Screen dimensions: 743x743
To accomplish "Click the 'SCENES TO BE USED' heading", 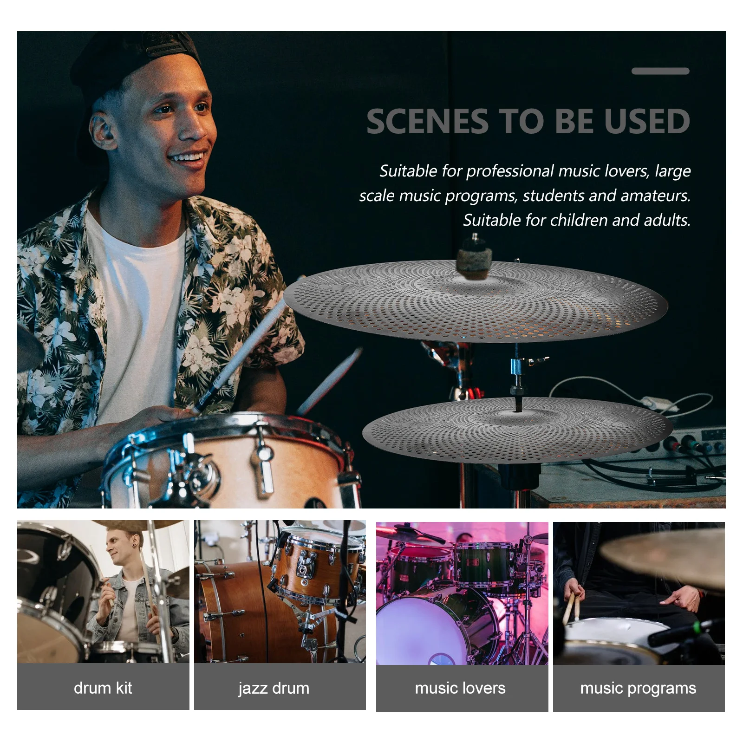I will pyautogui.click(x=528, y=121).
